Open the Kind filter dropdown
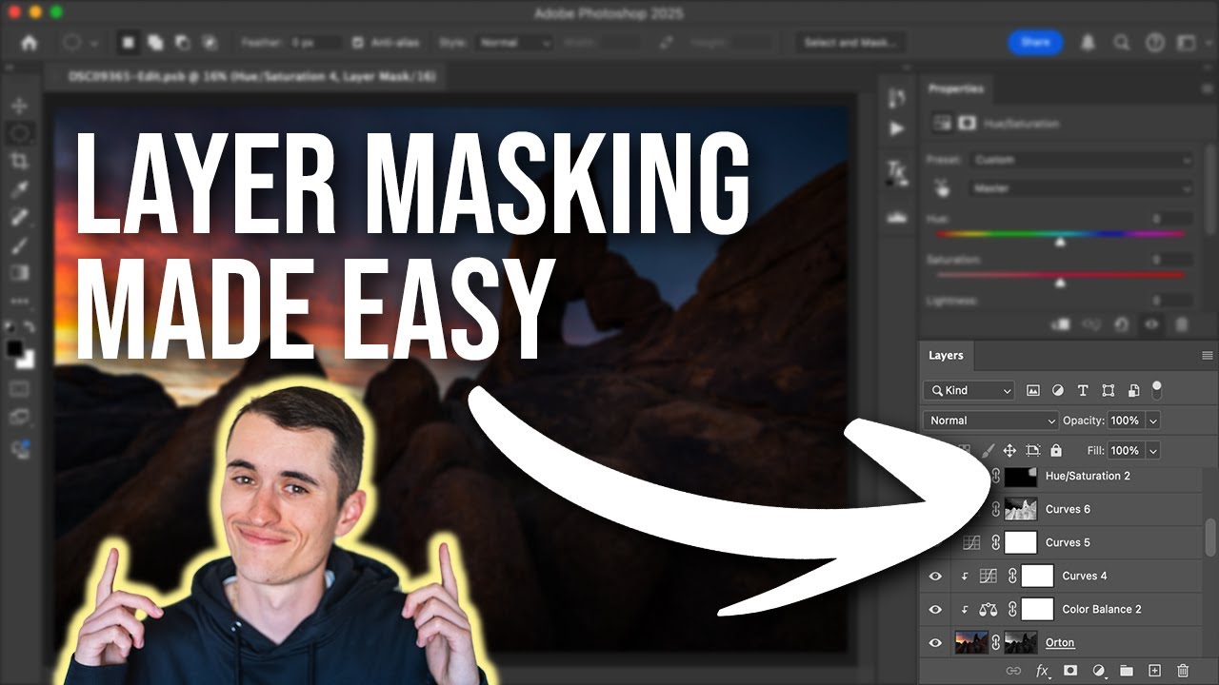 pos(969,391)
